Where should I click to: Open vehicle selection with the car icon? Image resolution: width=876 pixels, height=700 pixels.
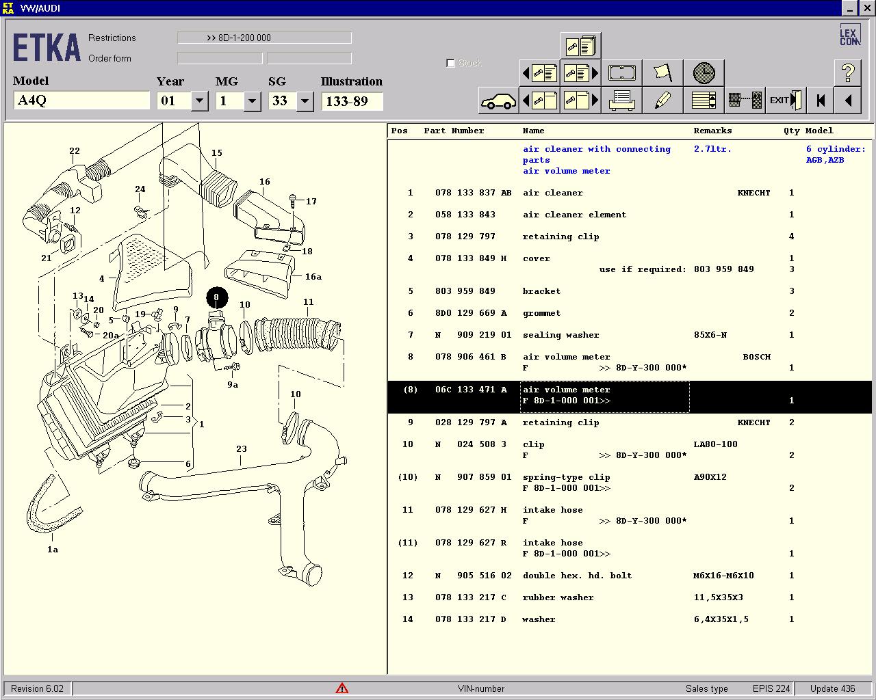click(x=499, y=100)
